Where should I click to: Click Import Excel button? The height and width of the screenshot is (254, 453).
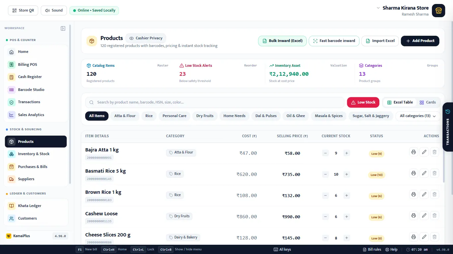pos(380,41)
